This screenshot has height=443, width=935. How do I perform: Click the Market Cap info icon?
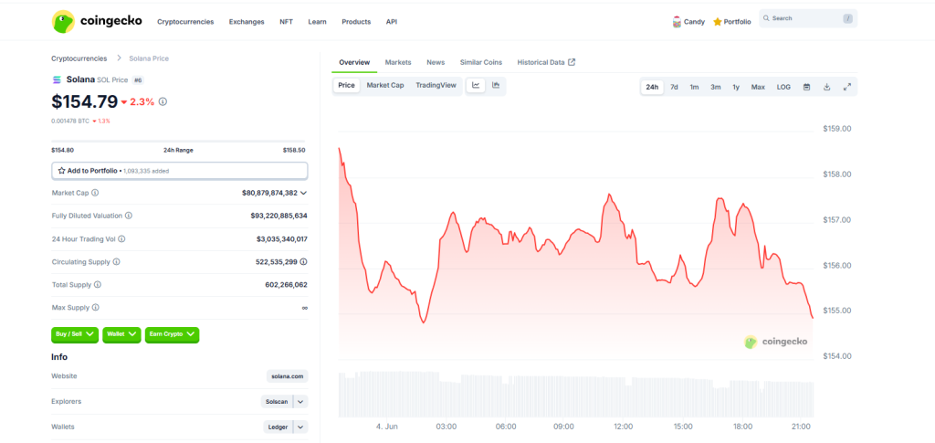pyautogui.click(x=95, y=193)
